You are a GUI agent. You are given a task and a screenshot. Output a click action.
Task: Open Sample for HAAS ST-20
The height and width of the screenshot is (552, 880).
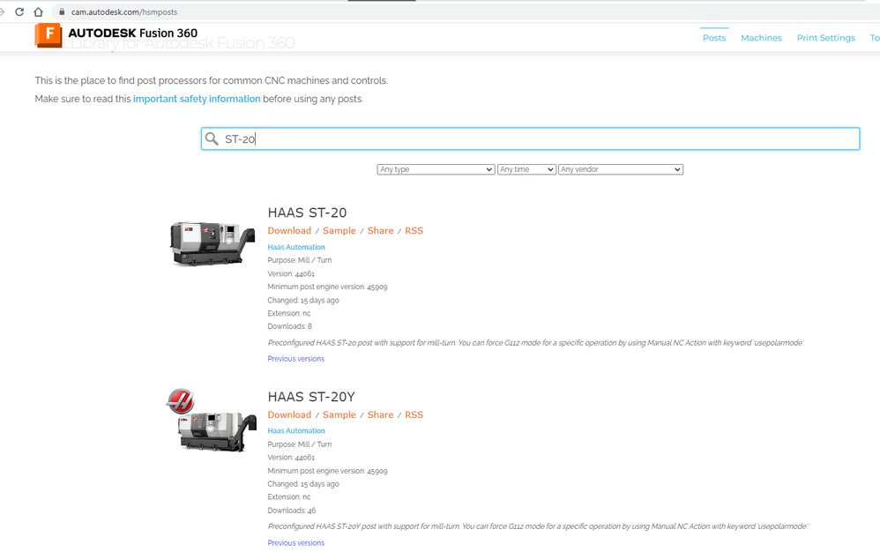click(339, 230)
